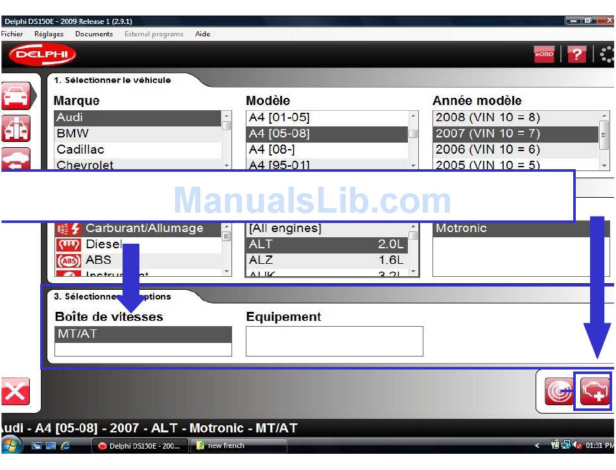Start the system scan radar icon

tap(558, 391)
